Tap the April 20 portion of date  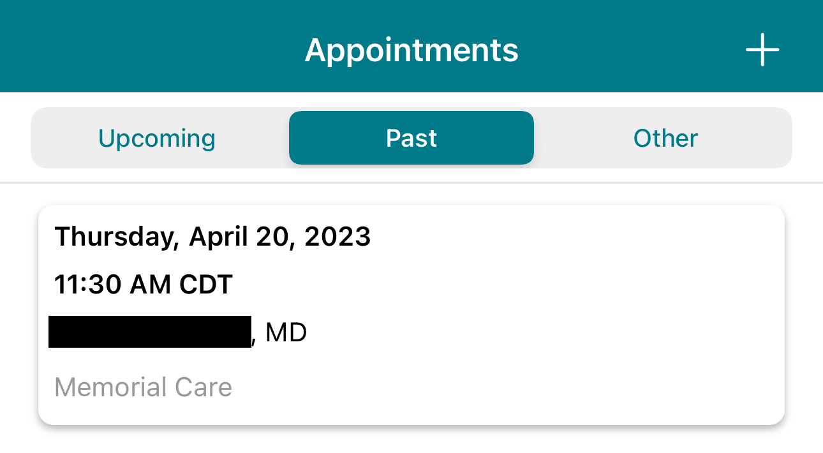pyautogui.click(x=242, y=237)
